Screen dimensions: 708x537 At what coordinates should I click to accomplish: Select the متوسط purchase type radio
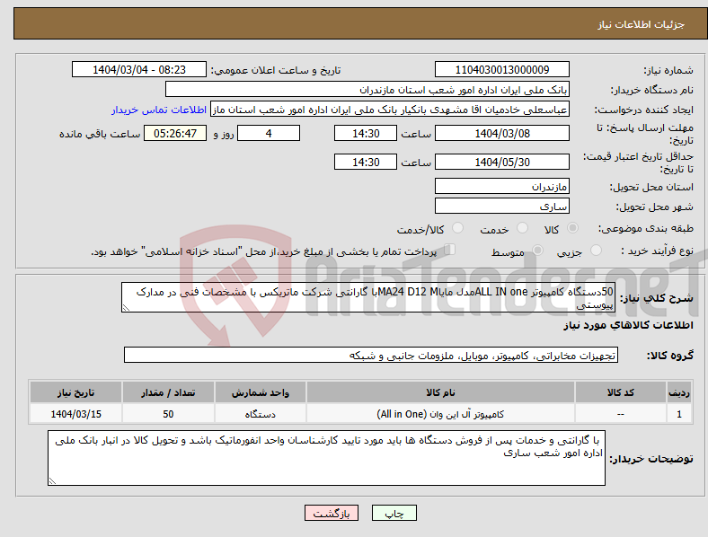click(537, 250)
